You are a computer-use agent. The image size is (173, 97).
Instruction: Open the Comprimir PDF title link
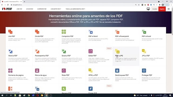click(x=68, y=36)
